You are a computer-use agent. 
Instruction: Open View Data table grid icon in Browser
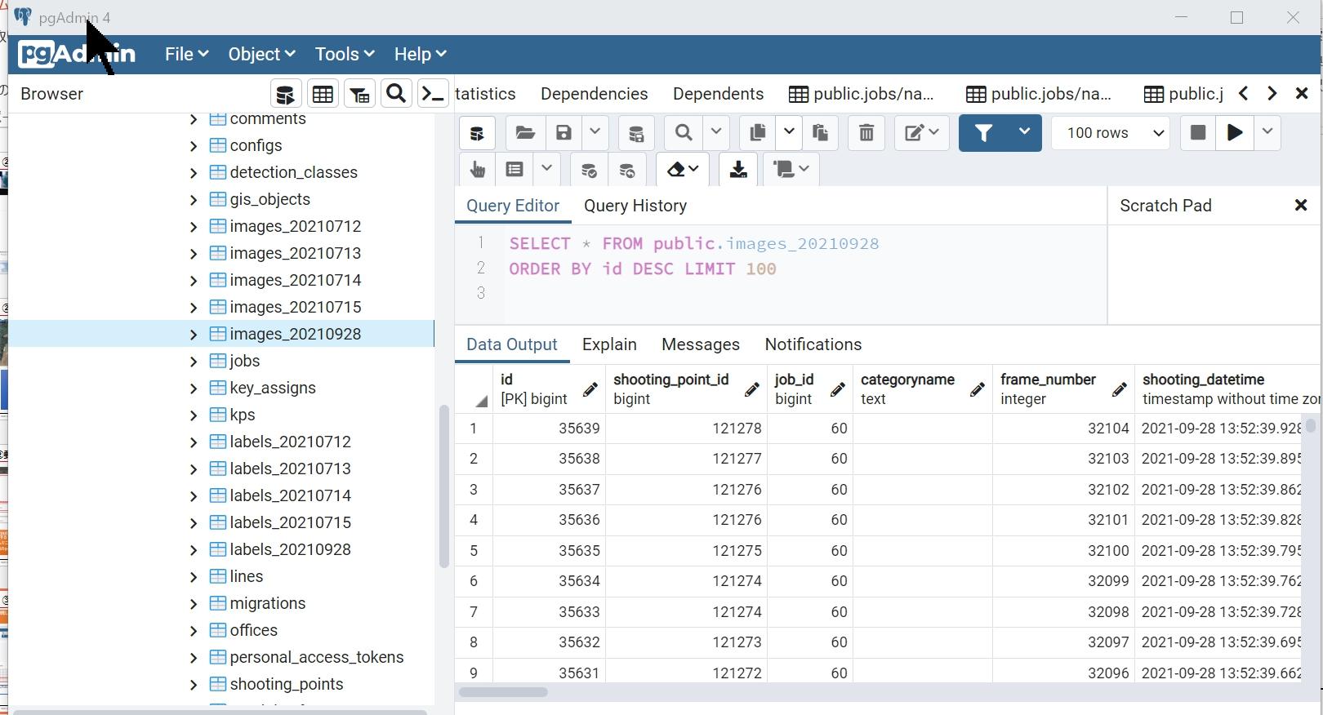click(323, 94)
